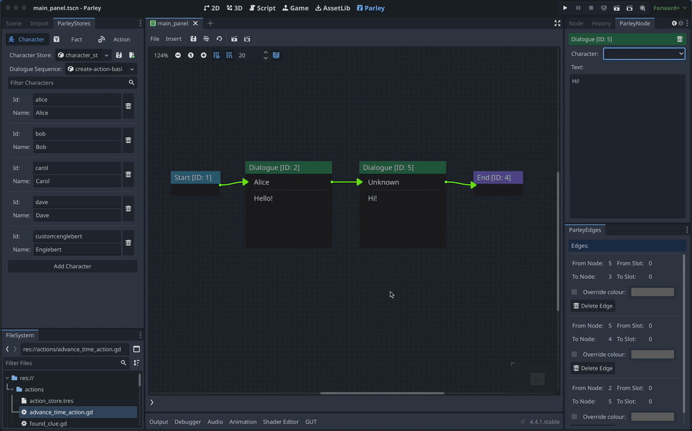Click the zoom in plus icon
This screenshot has width=692, height=431.
[x=204, y=56]
